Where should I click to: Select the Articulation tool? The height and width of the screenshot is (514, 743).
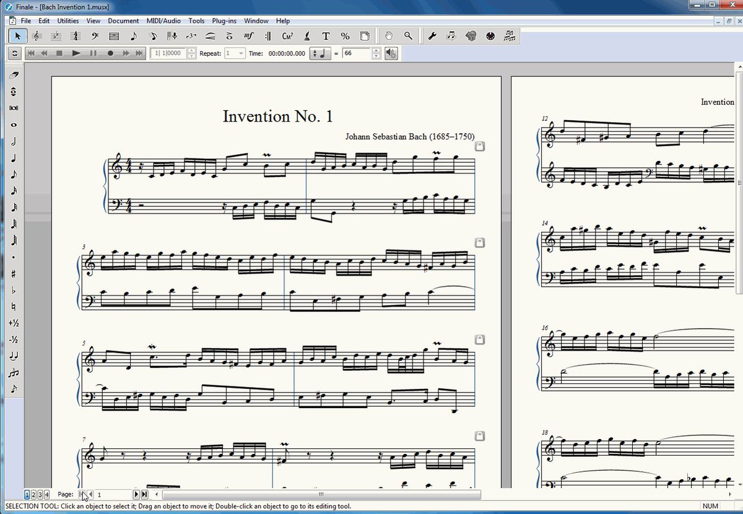click(230, 36)
